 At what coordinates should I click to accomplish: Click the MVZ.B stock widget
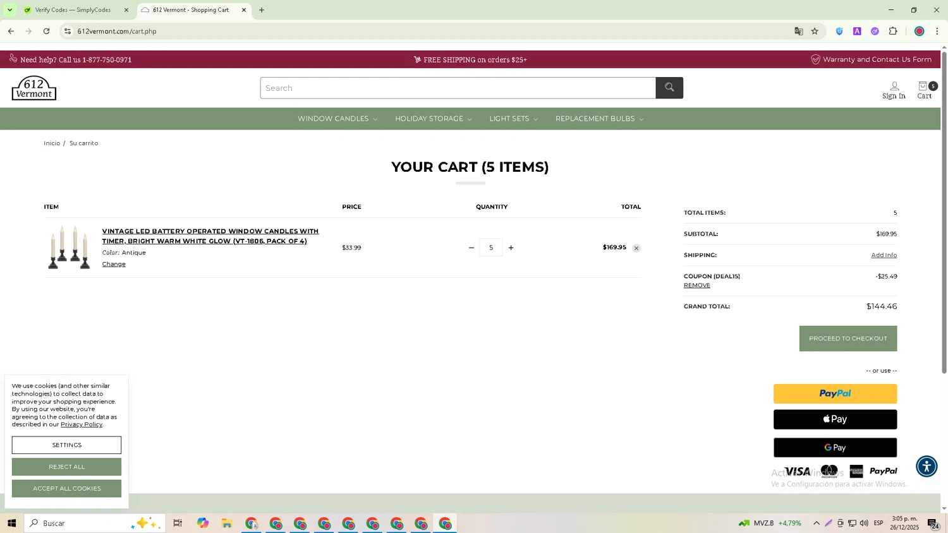770,524
